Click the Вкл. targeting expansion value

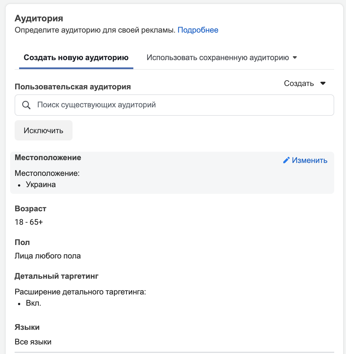[x=33, y=303]
